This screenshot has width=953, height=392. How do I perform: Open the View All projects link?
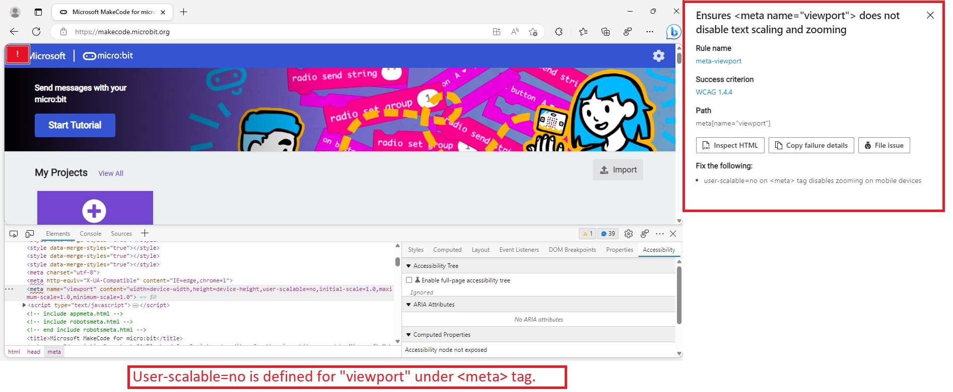coord(111,173)
